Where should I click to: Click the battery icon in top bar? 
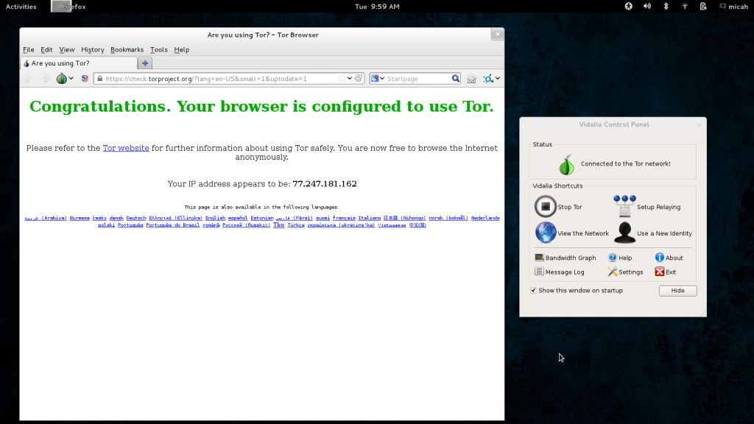[703, 6]
